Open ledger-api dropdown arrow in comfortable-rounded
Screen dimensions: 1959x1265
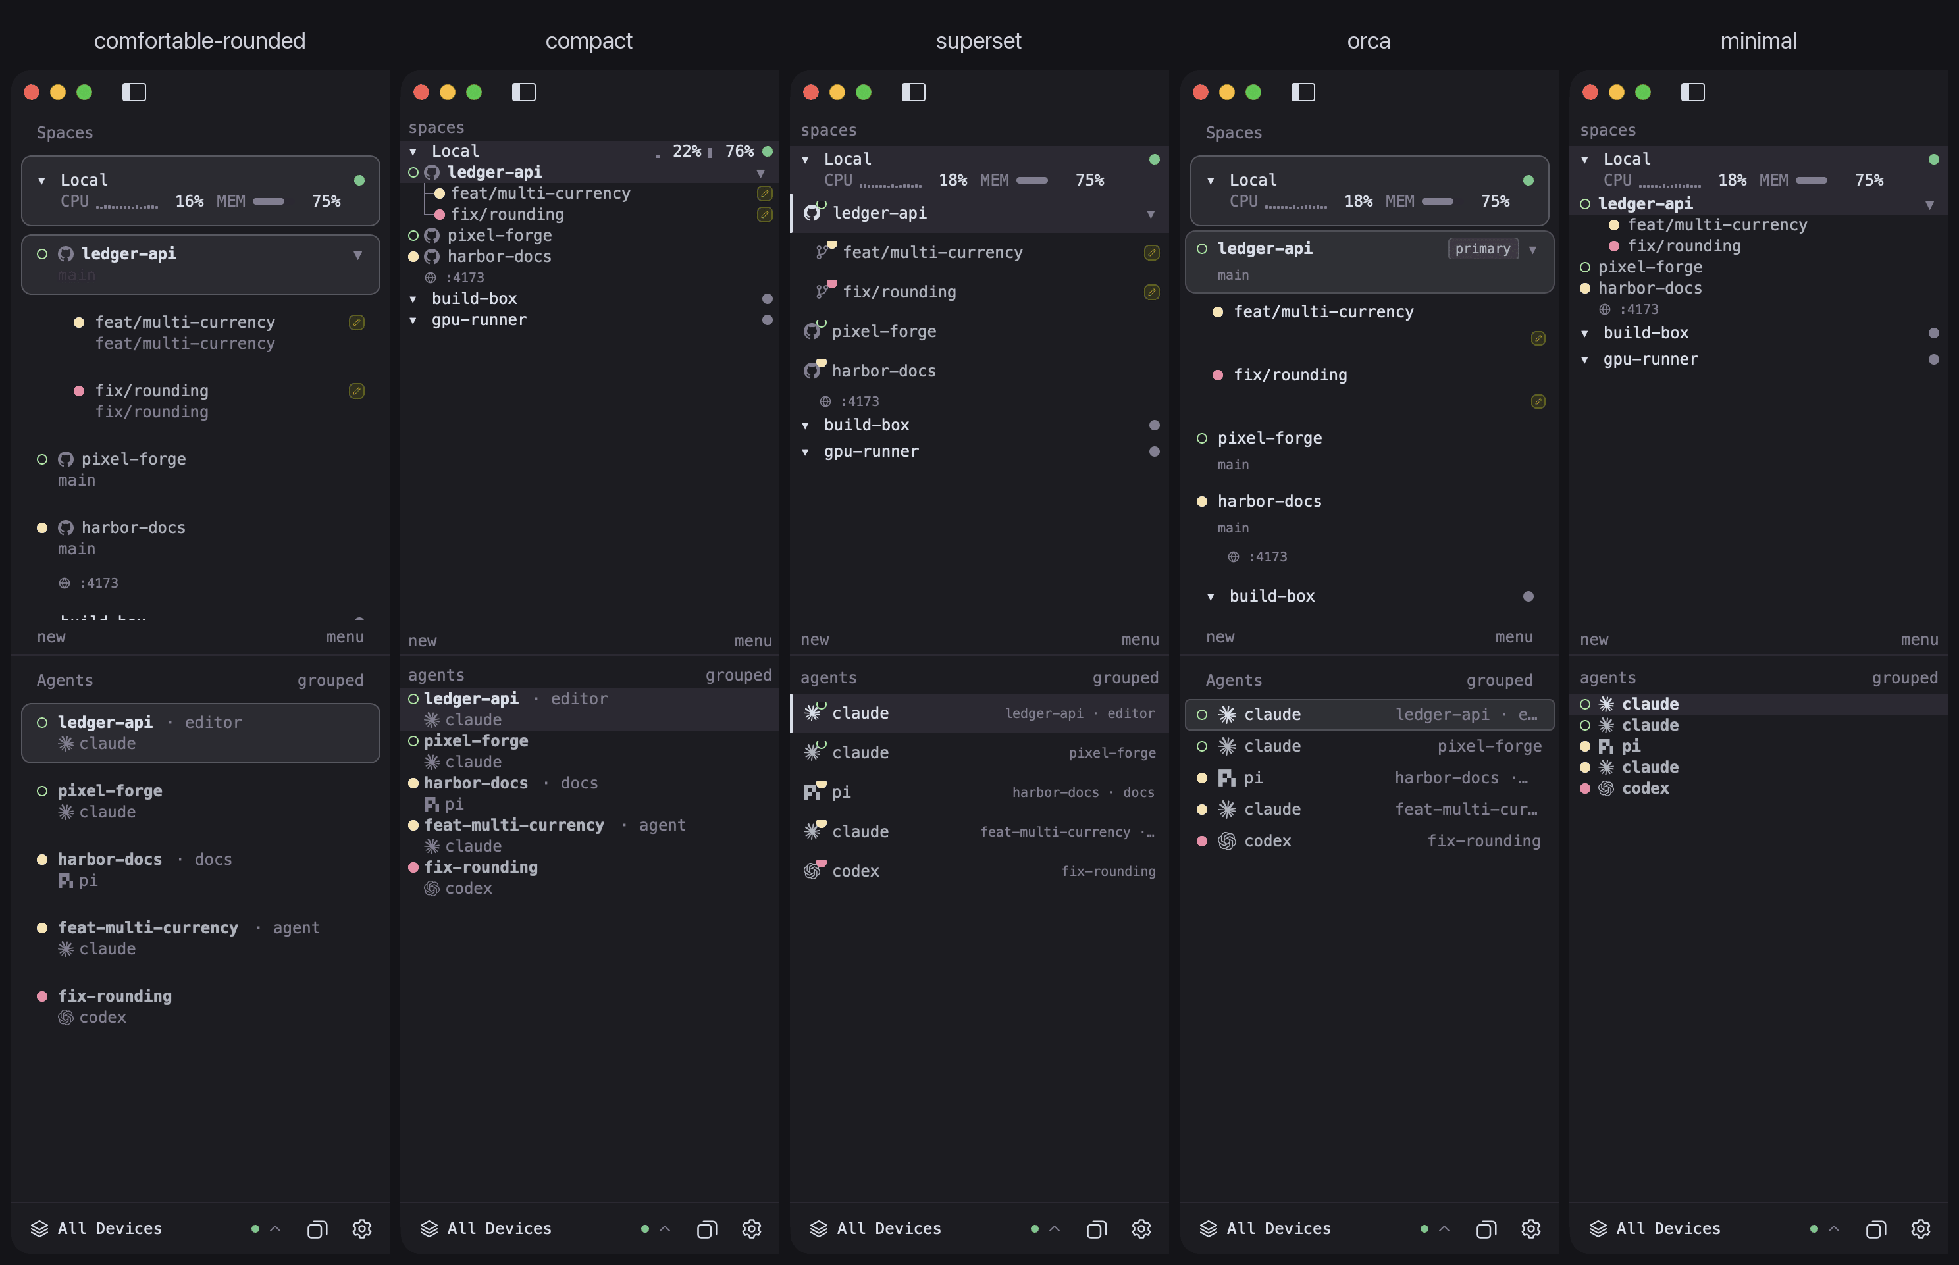click(x=358, y=255)
